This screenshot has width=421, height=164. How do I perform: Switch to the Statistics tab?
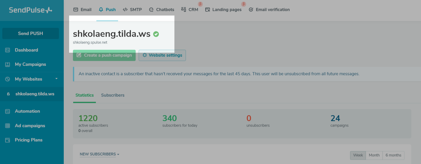coord(85,95)
